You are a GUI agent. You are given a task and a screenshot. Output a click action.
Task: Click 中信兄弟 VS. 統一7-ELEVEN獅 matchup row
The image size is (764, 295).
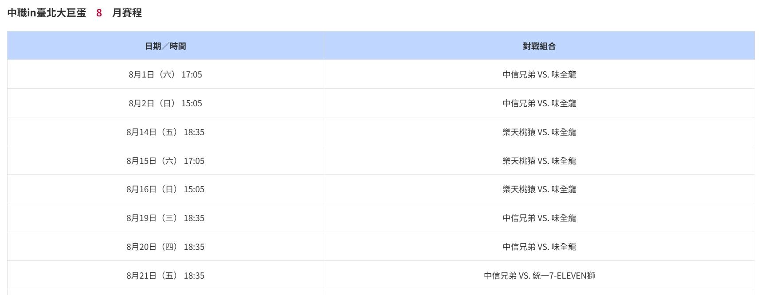[539, 276]
